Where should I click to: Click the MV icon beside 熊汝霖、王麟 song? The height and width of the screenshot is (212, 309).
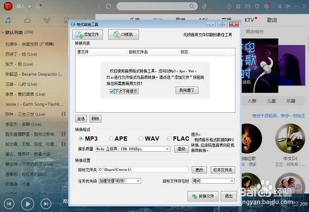(63, 144)
